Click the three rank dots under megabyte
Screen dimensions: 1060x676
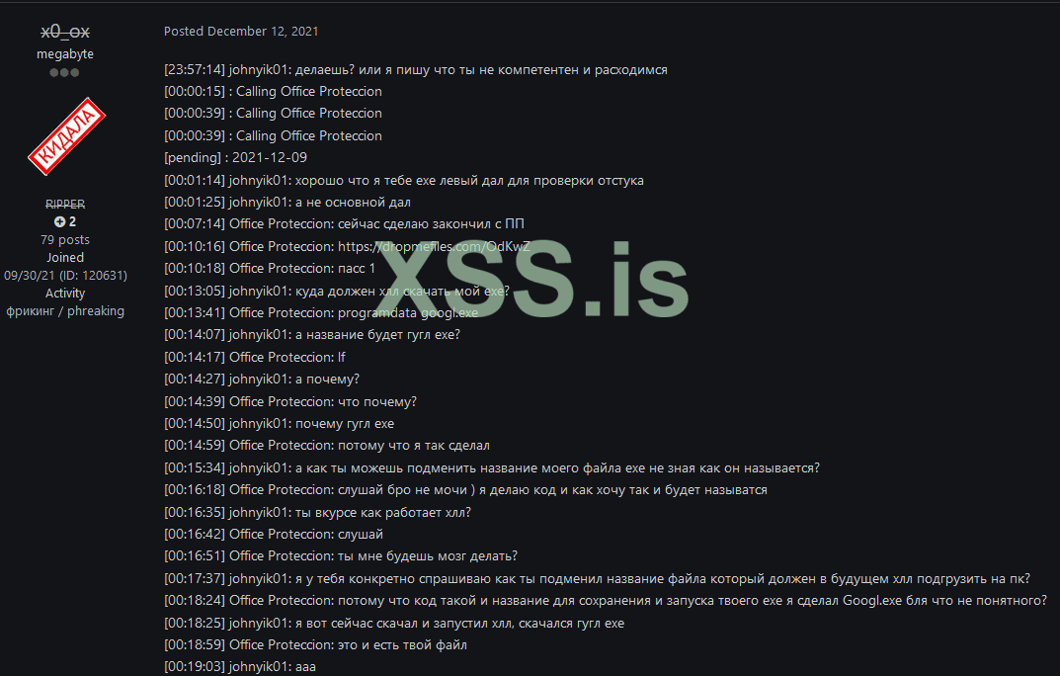coord(65,72)
